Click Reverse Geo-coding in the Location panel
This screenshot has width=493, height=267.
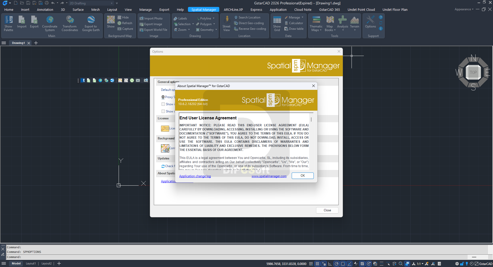250,29
